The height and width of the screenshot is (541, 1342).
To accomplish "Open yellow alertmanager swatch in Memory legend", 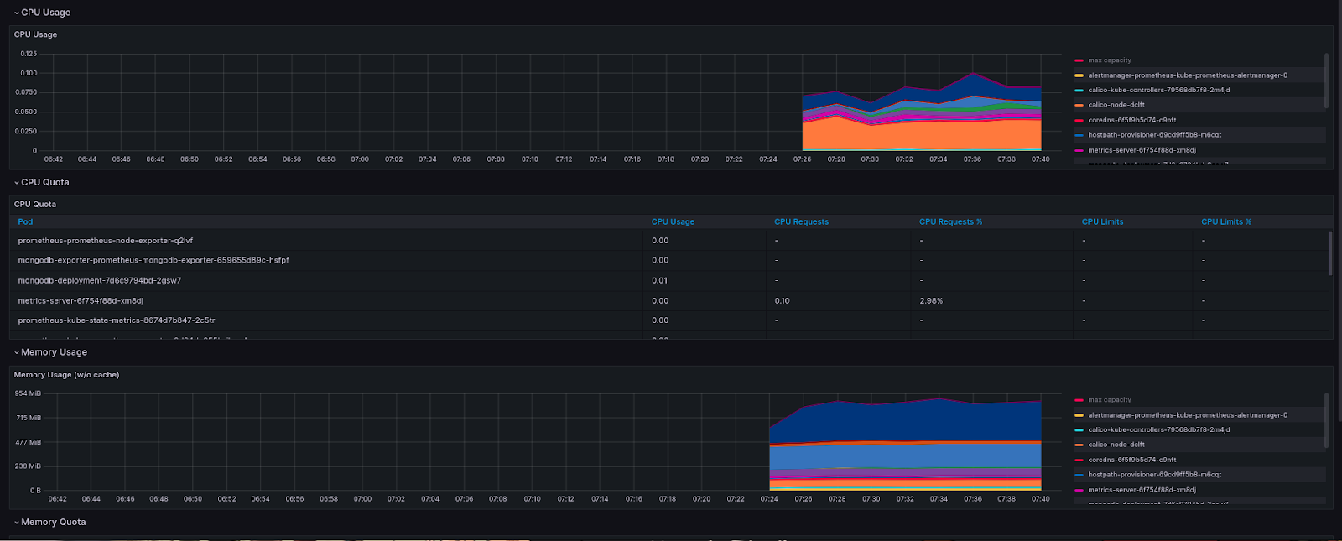I will 1079,415.
